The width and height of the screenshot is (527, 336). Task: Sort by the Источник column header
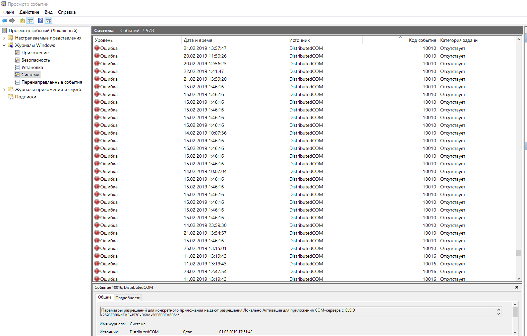pos(325,40)
